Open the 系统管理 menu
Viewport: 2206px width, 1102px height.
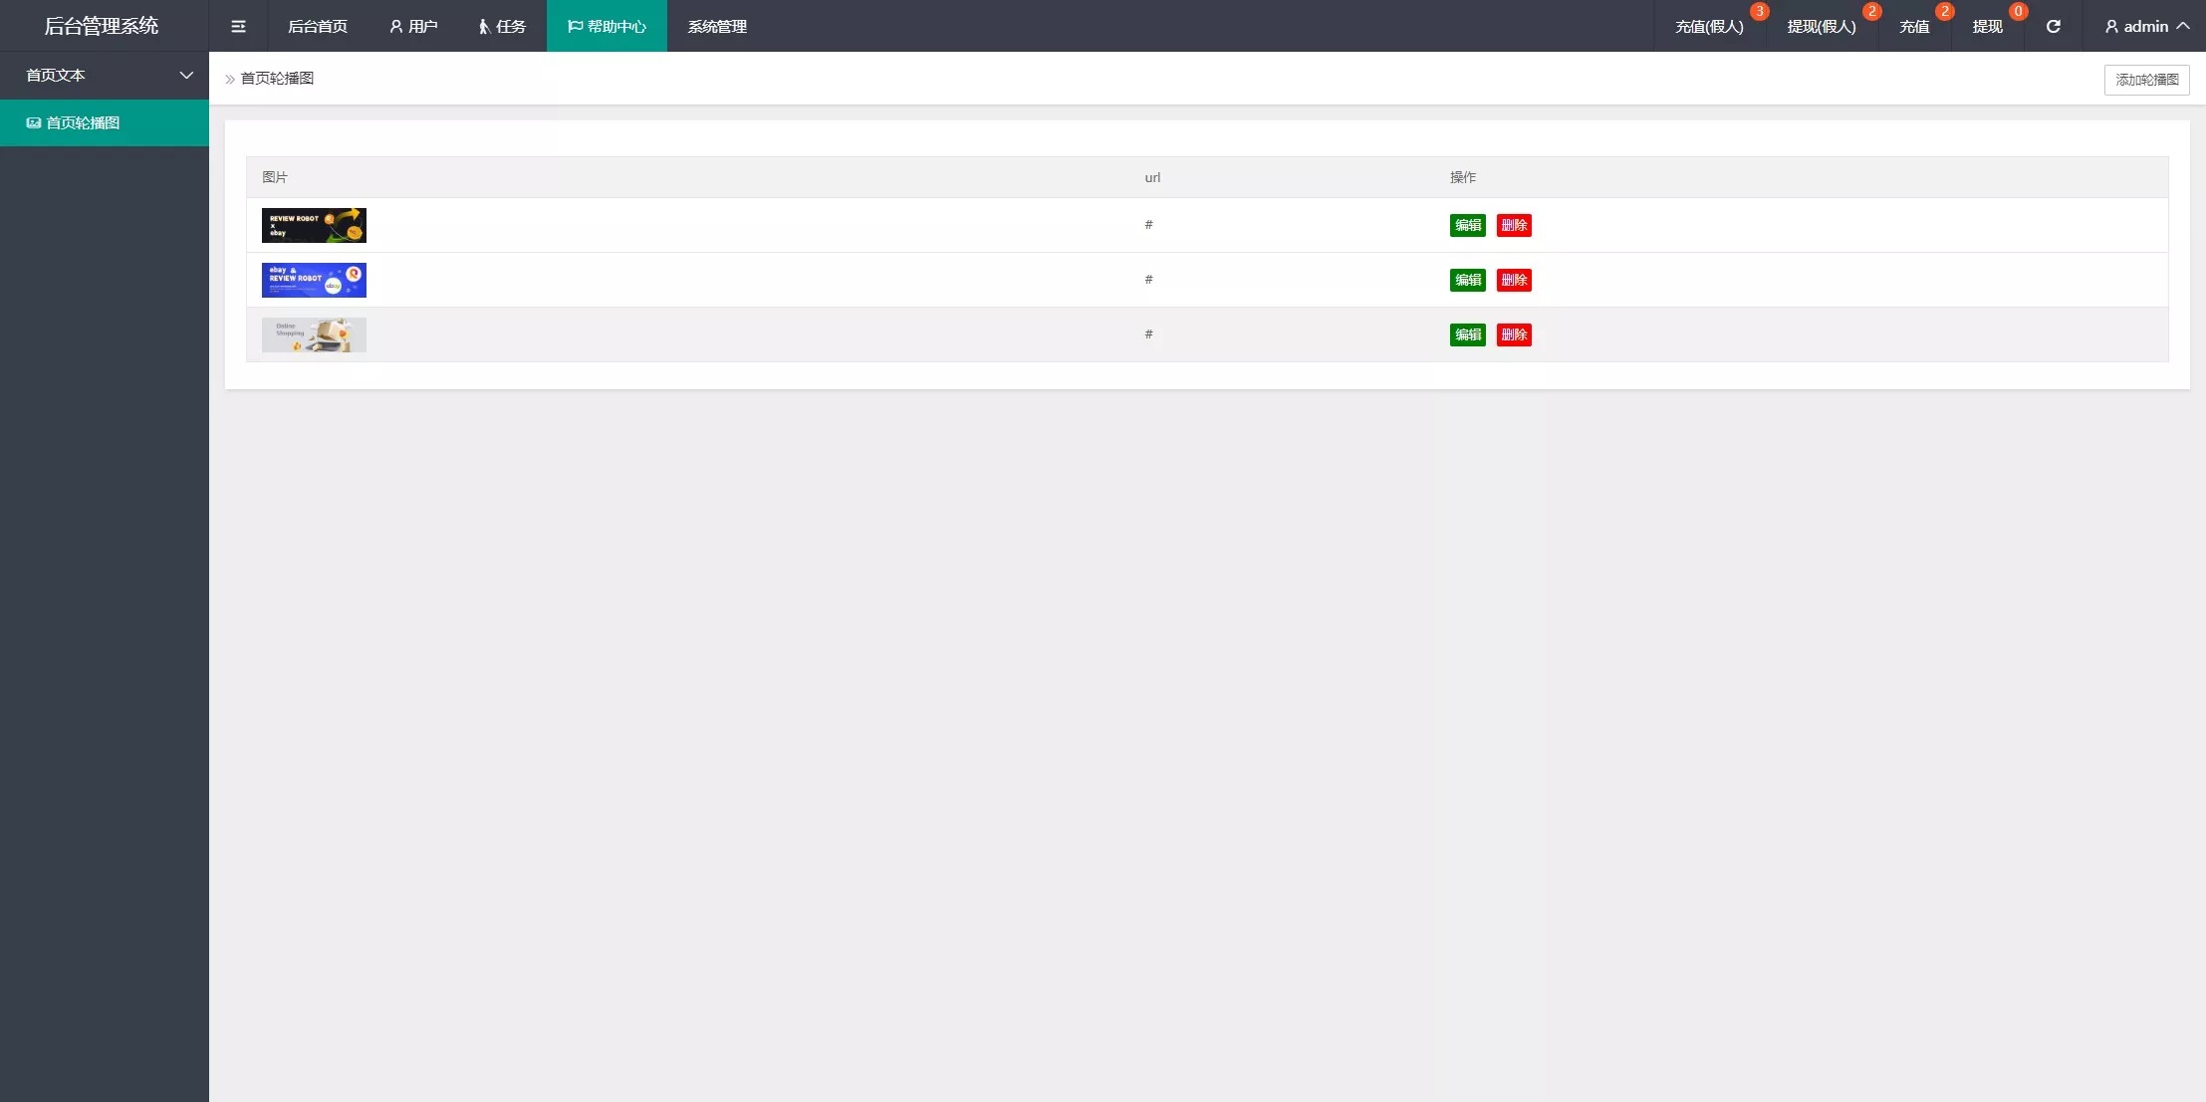click(x=717, y=27)
